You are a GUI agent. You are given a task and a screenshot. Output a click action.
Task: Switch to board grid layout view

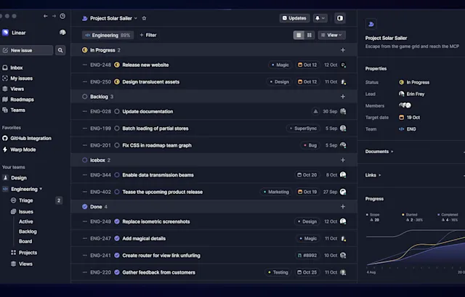click(310, 35)
